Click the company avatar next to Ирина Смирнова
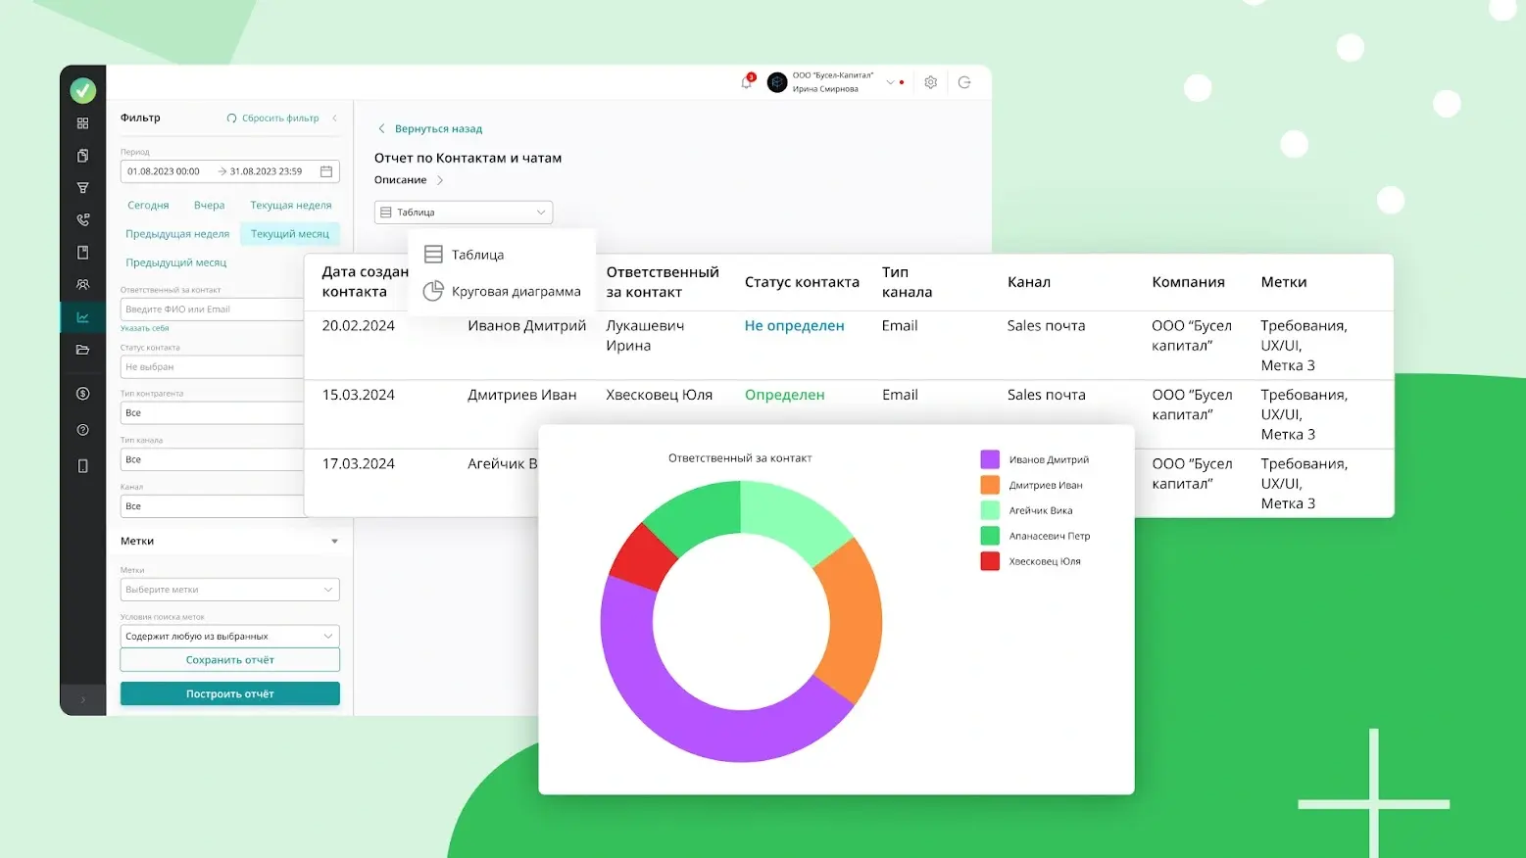The height and width of the screenshot is (858, 1526). [x=777, y=83]
